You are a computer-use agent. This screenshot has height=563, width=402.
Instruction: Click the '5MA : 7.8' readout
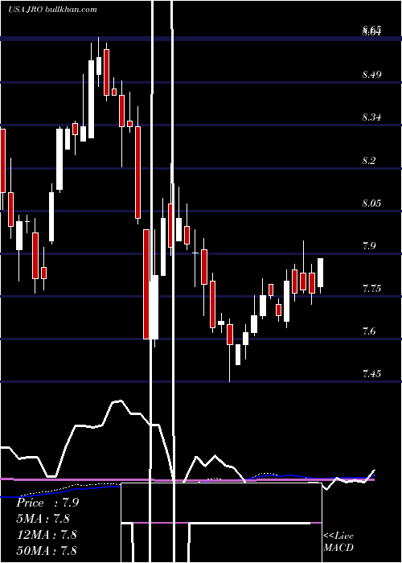click(x=43, y=519)
